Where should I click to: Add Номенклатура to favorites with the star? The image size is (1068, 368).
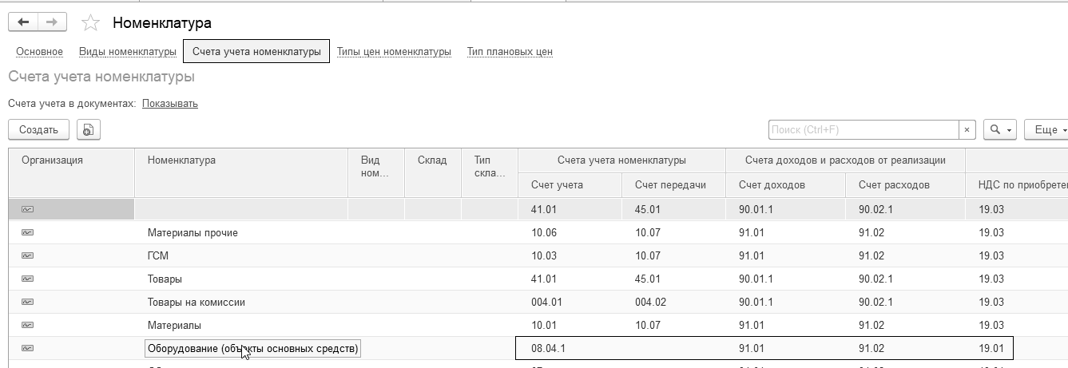(x=91, y=23)
